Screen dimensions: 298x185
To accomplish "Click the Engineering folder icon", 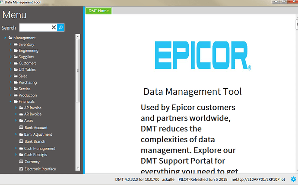I will (16, 51).
